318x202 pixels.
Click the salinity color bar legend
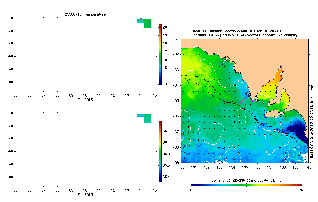(x=160, y=151)
